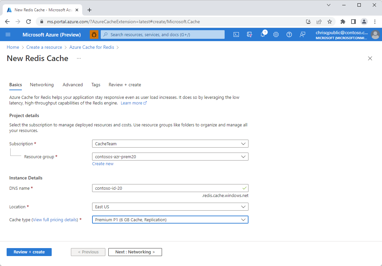
Task: Click the Create new resource group link
Action: point(103,164)
